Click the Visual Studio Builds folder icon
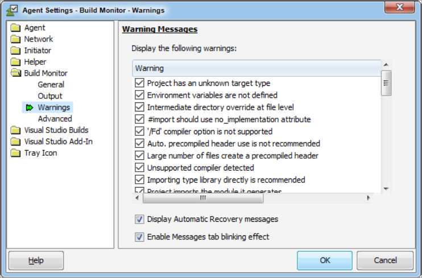422x278 pixels. pos(15,130)
